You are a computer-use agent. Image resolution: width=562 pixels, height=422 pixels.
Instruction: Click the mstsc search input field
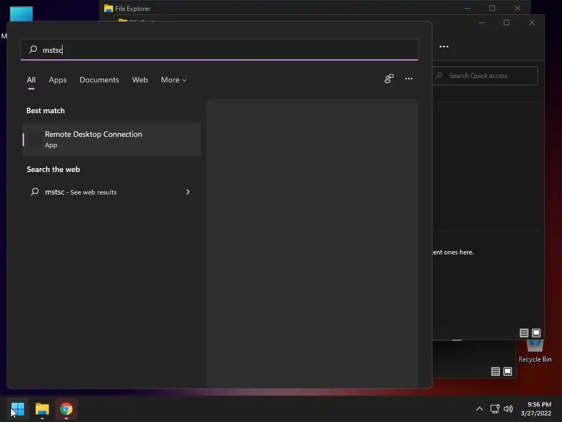(220, 50)
